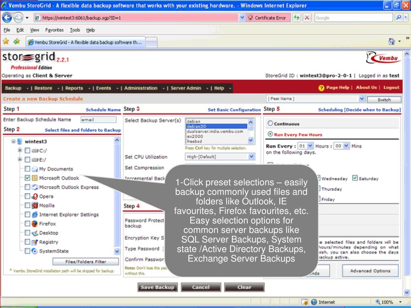Open the Hours dropdown showing 01
This screenshot has height=308, width=411.
click(x=310, y=146)
